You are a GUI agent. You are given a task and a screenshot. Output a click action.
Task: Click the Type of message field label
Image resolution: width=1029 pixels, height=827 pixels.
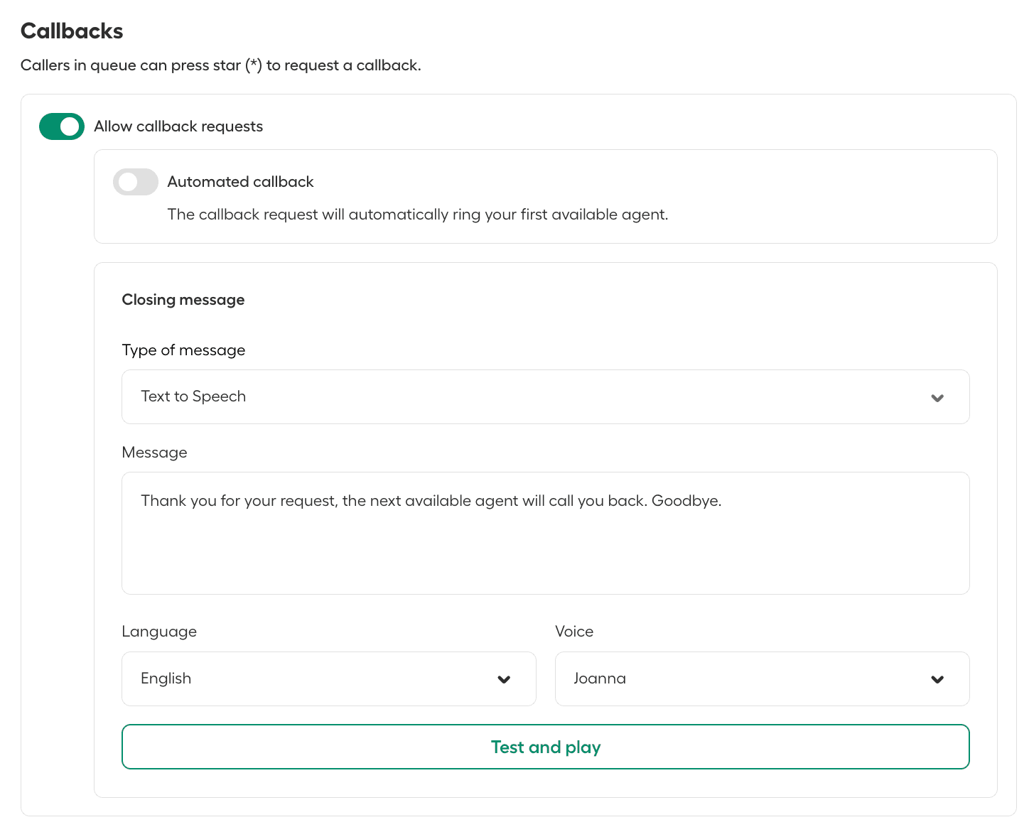click(x=183, y=350)
